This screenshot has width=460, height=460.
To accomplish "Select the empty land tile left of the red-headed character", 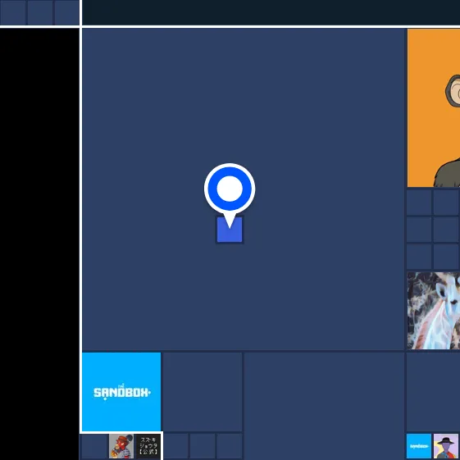I will [x=94, y=446].
